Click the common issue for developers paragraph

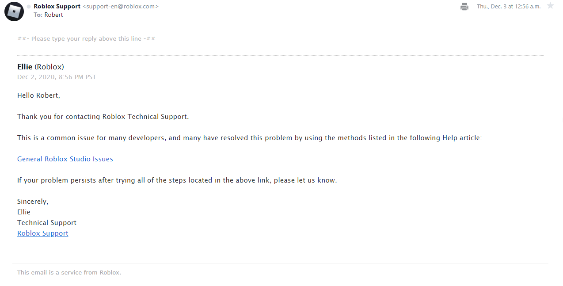[249, 138]
